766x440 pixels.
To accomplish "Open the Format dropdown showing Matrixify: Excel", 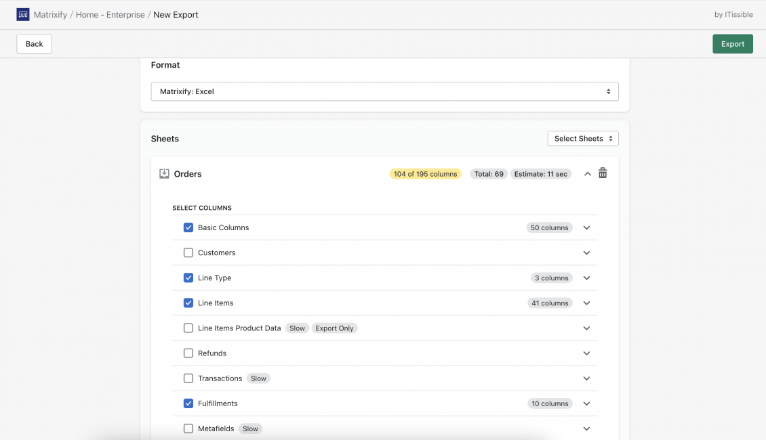I will click(x=384, y=91).
